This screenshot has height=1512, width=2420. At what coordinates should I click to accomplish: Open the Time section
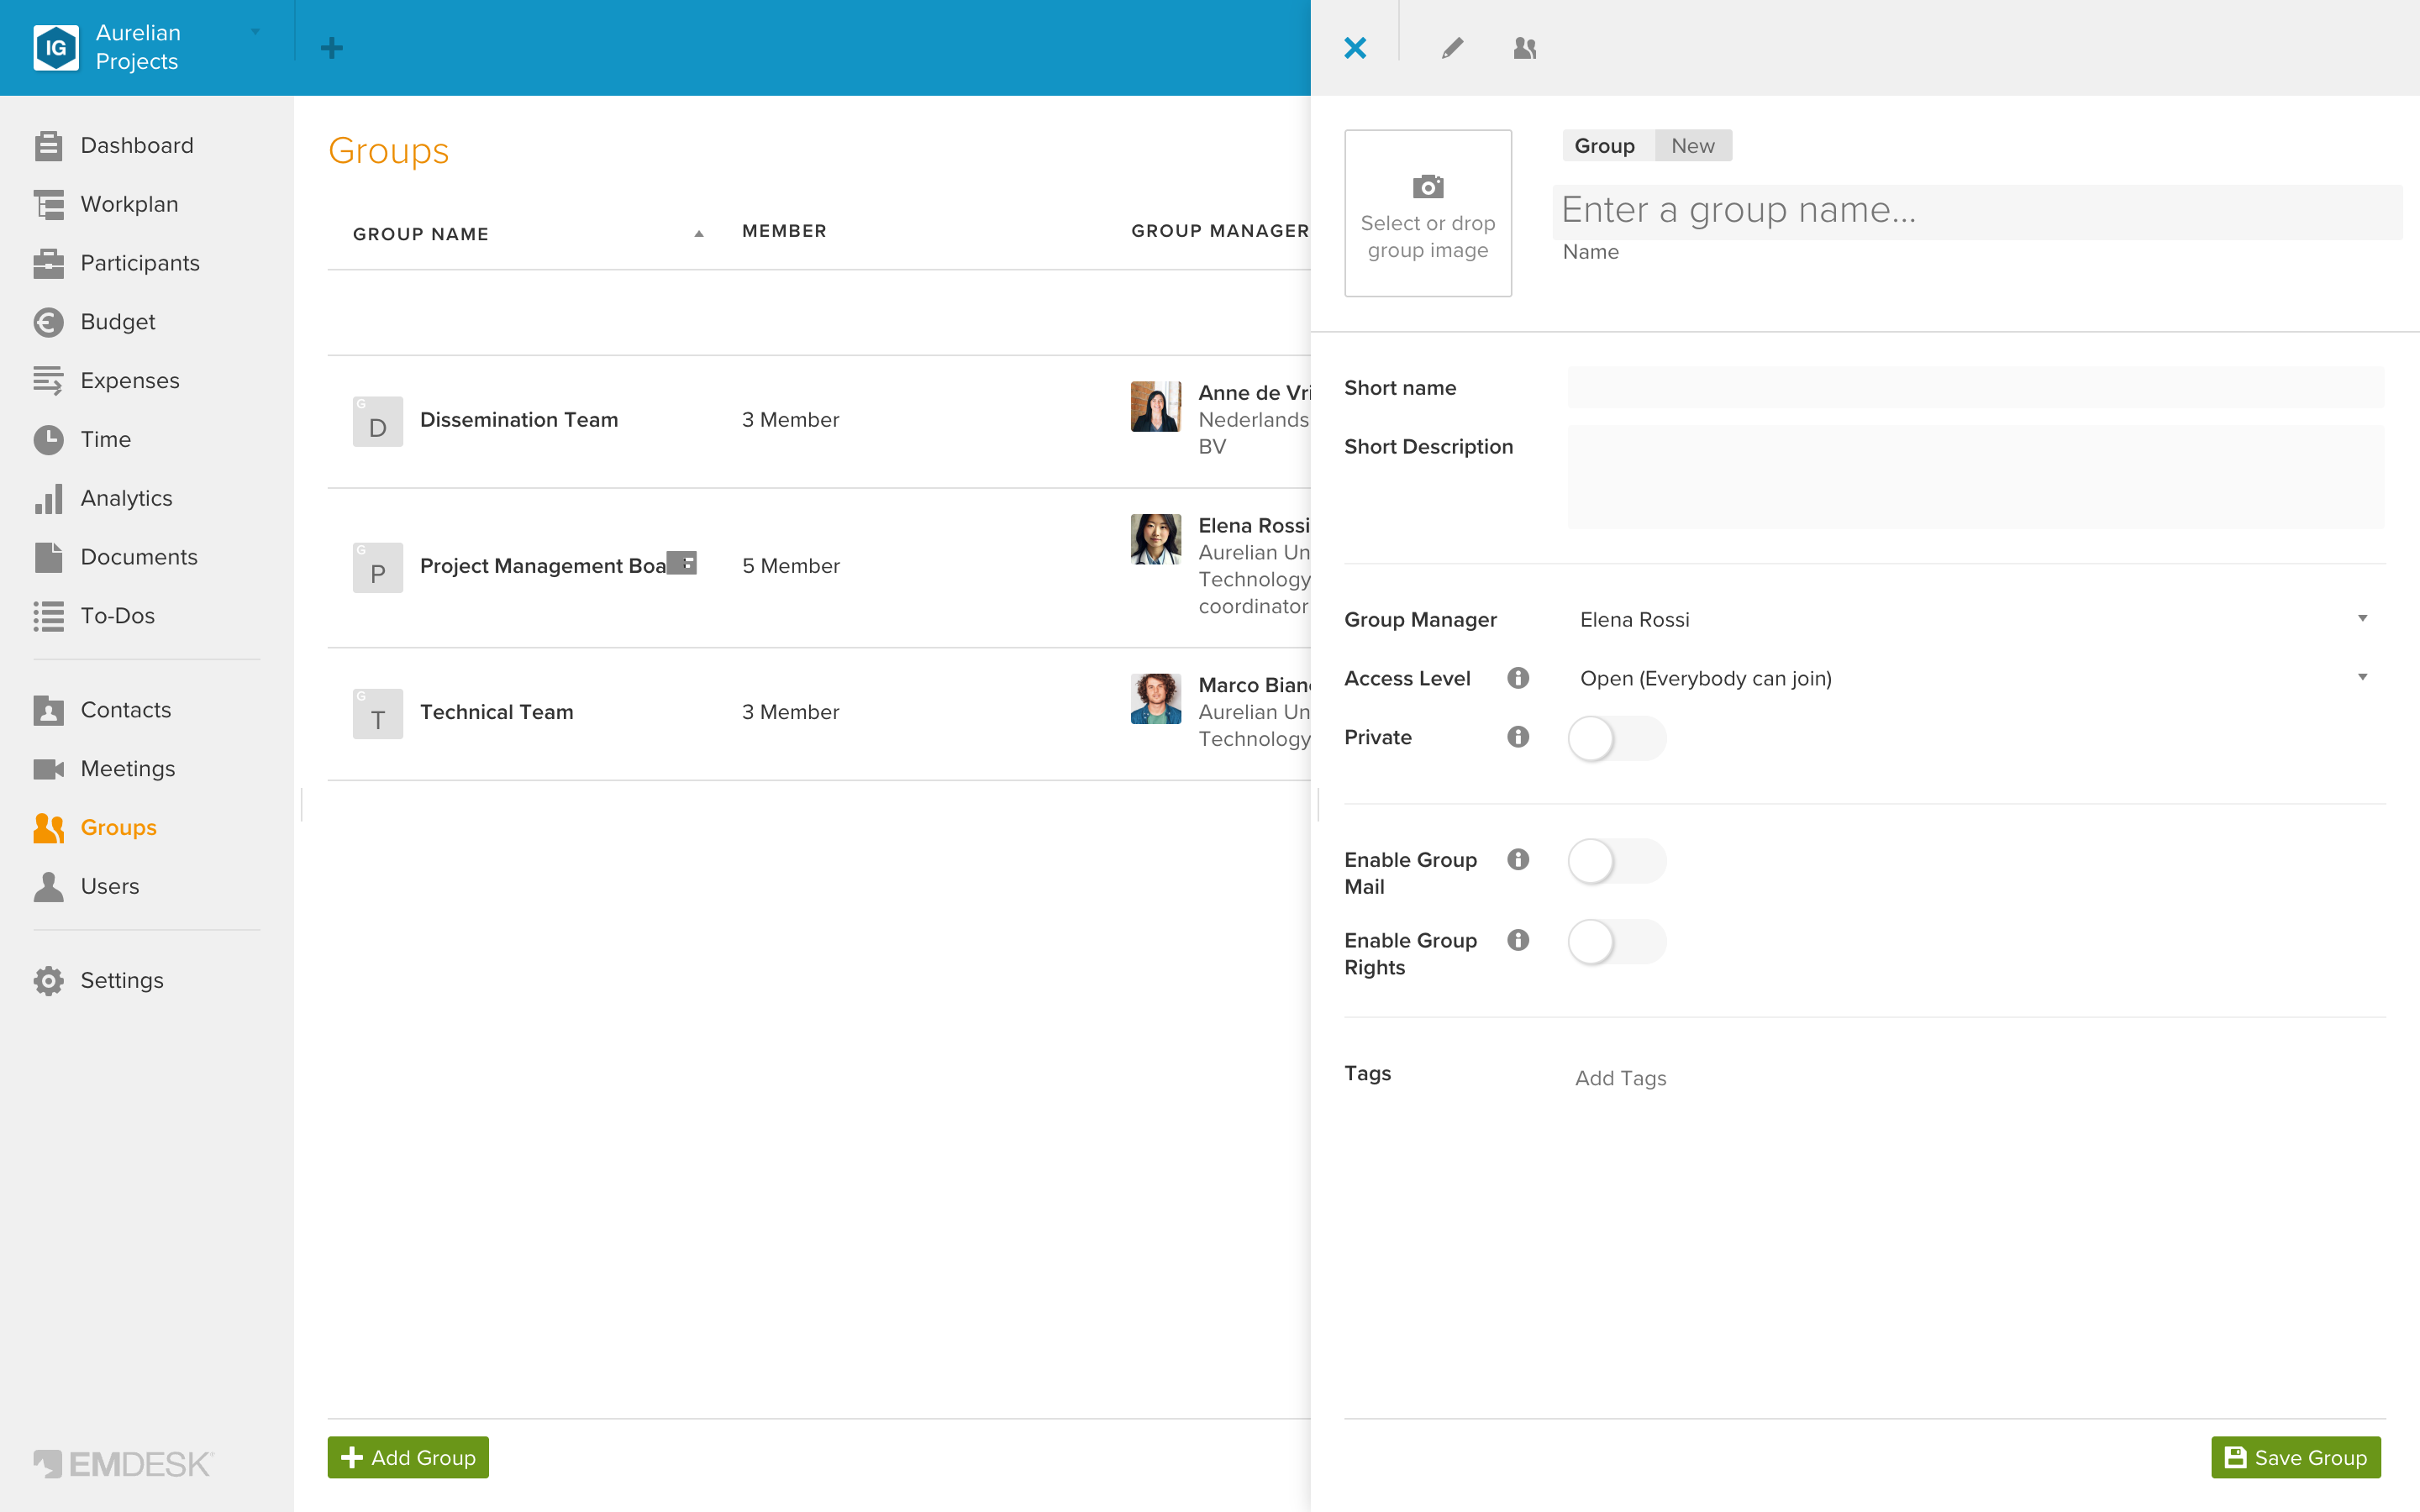[83, 440]
